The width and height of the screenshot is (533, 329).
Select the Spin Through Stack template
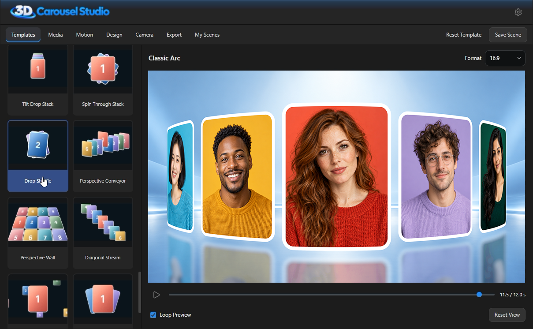(x=103, y=80)
